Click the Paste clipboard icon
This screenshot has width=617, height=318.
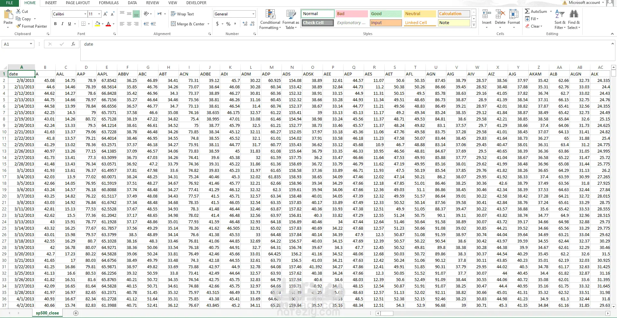(8, 14)
